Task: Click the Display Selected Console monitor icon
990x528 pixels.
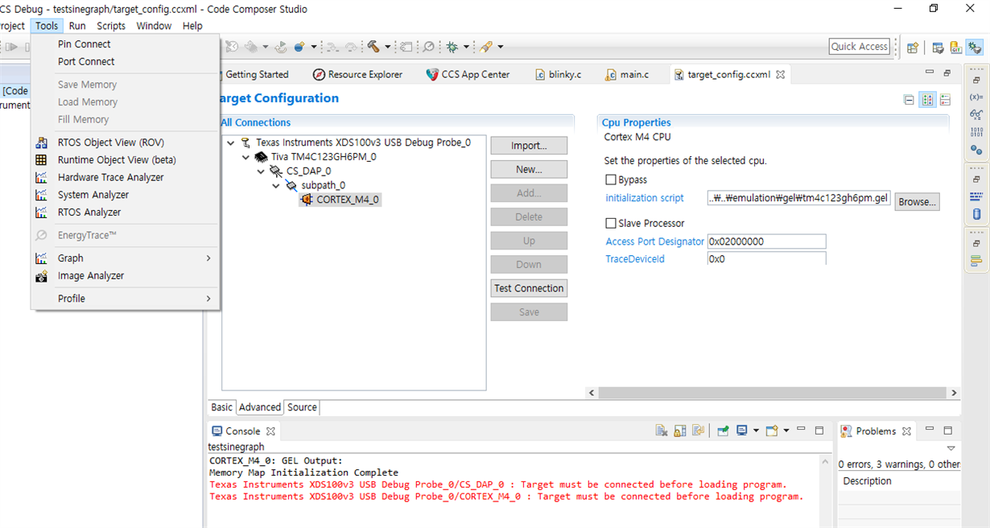Action: [x=742, y=431]
